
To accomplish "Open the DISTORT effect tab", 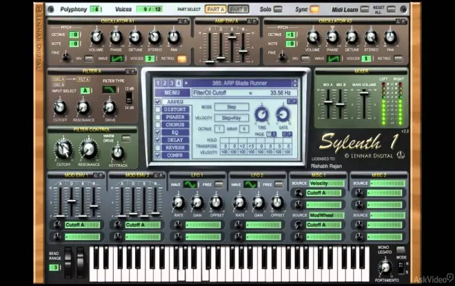I will pos(175,110).
